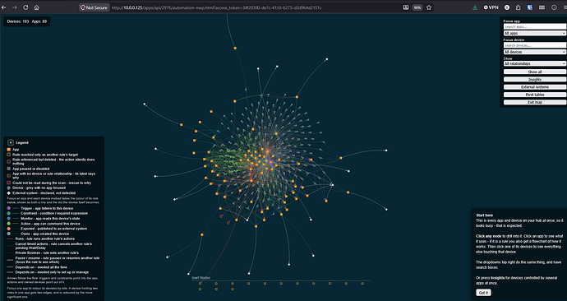567x301 pixels.
Task: Click the grey App paused or disabled square
Action: coord(9,169)
